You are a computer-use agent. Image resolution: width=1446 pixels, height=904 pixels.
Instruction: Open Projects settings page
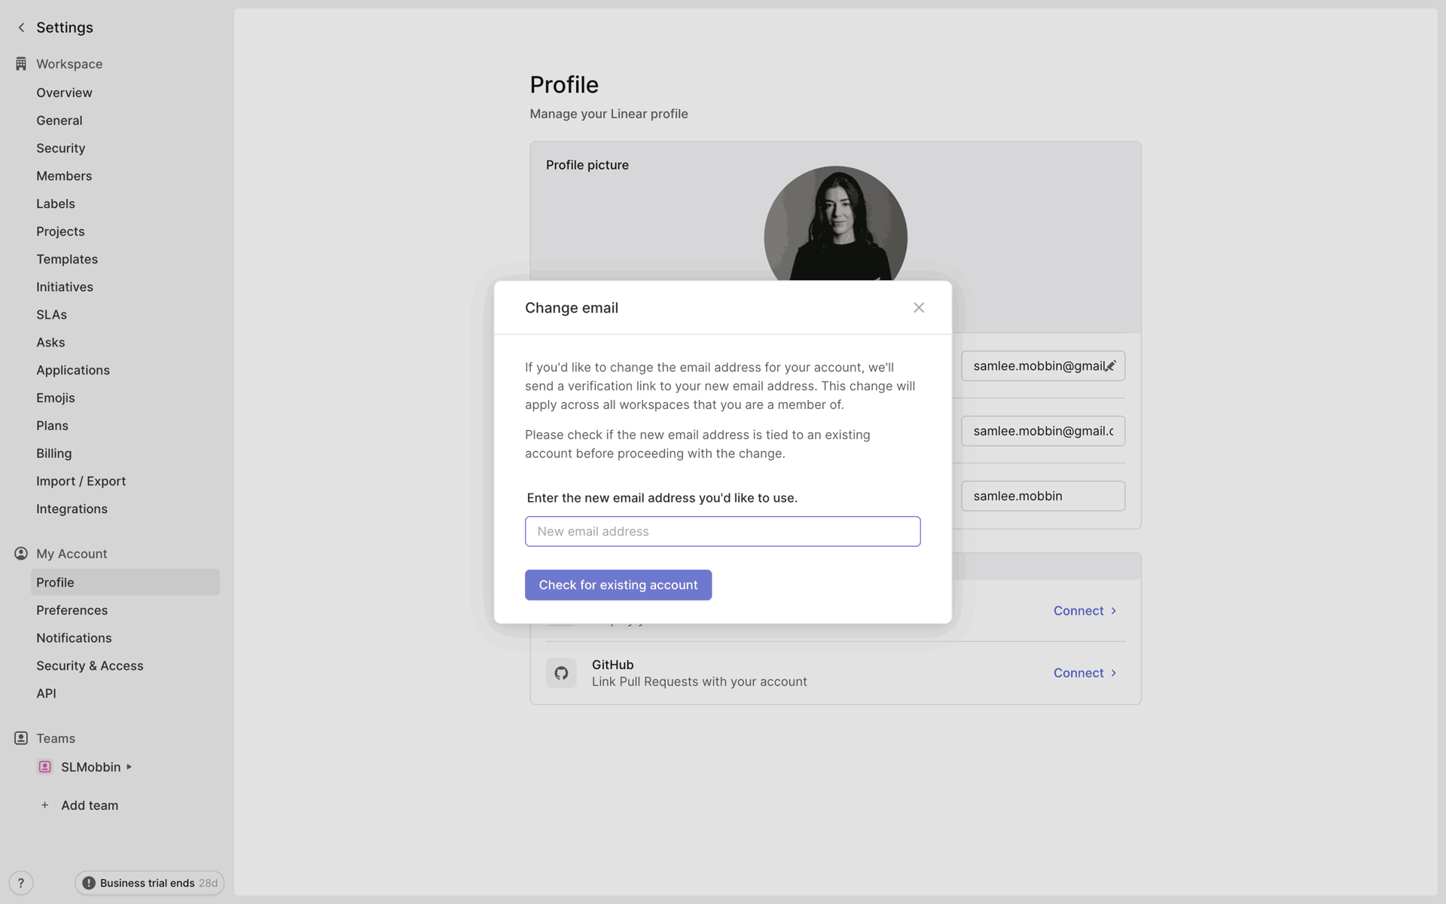60,231
